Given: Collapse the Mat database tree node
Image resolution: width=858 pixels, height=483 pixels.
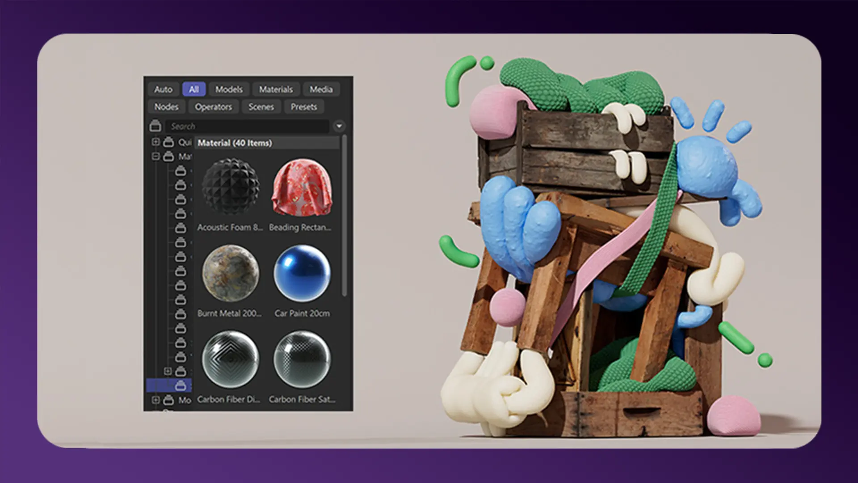Looking at the screenshot, I should pos(156,156).
